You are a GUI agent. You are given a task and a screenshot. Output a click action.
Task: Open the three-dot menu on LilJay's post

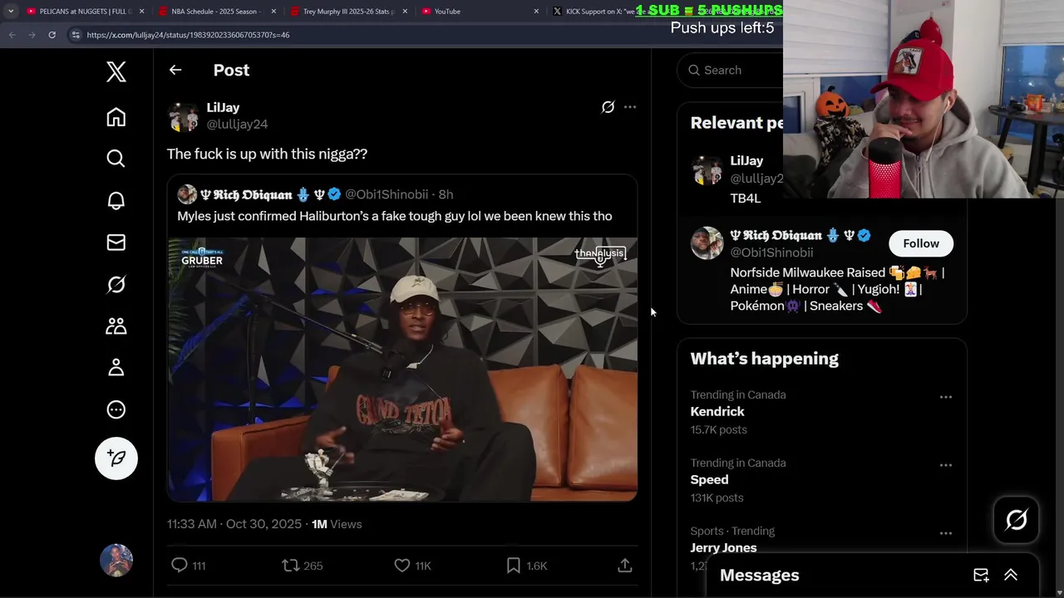(630, 107)
